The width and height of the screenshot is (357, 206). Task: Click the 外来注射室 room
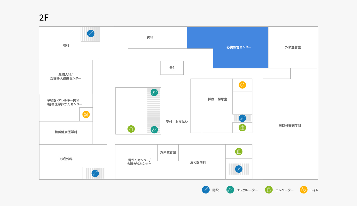pos(293,47)
